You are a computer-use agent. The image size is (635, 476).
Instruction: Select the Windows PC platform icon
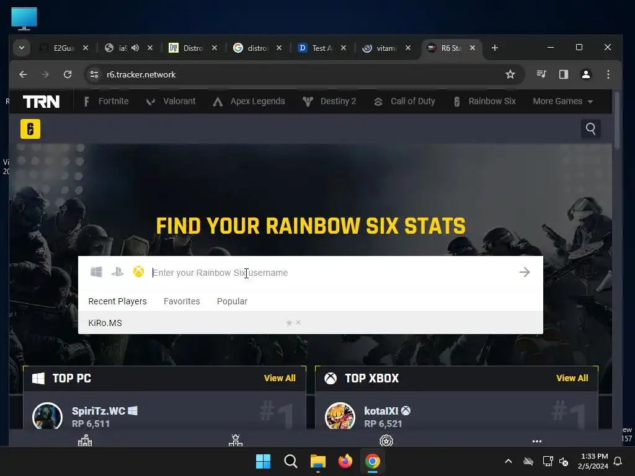point(96,271)
